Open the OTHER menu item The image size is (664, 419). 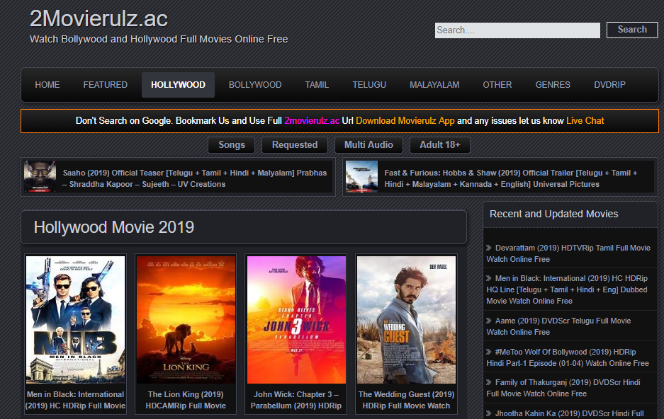(497, 84)
